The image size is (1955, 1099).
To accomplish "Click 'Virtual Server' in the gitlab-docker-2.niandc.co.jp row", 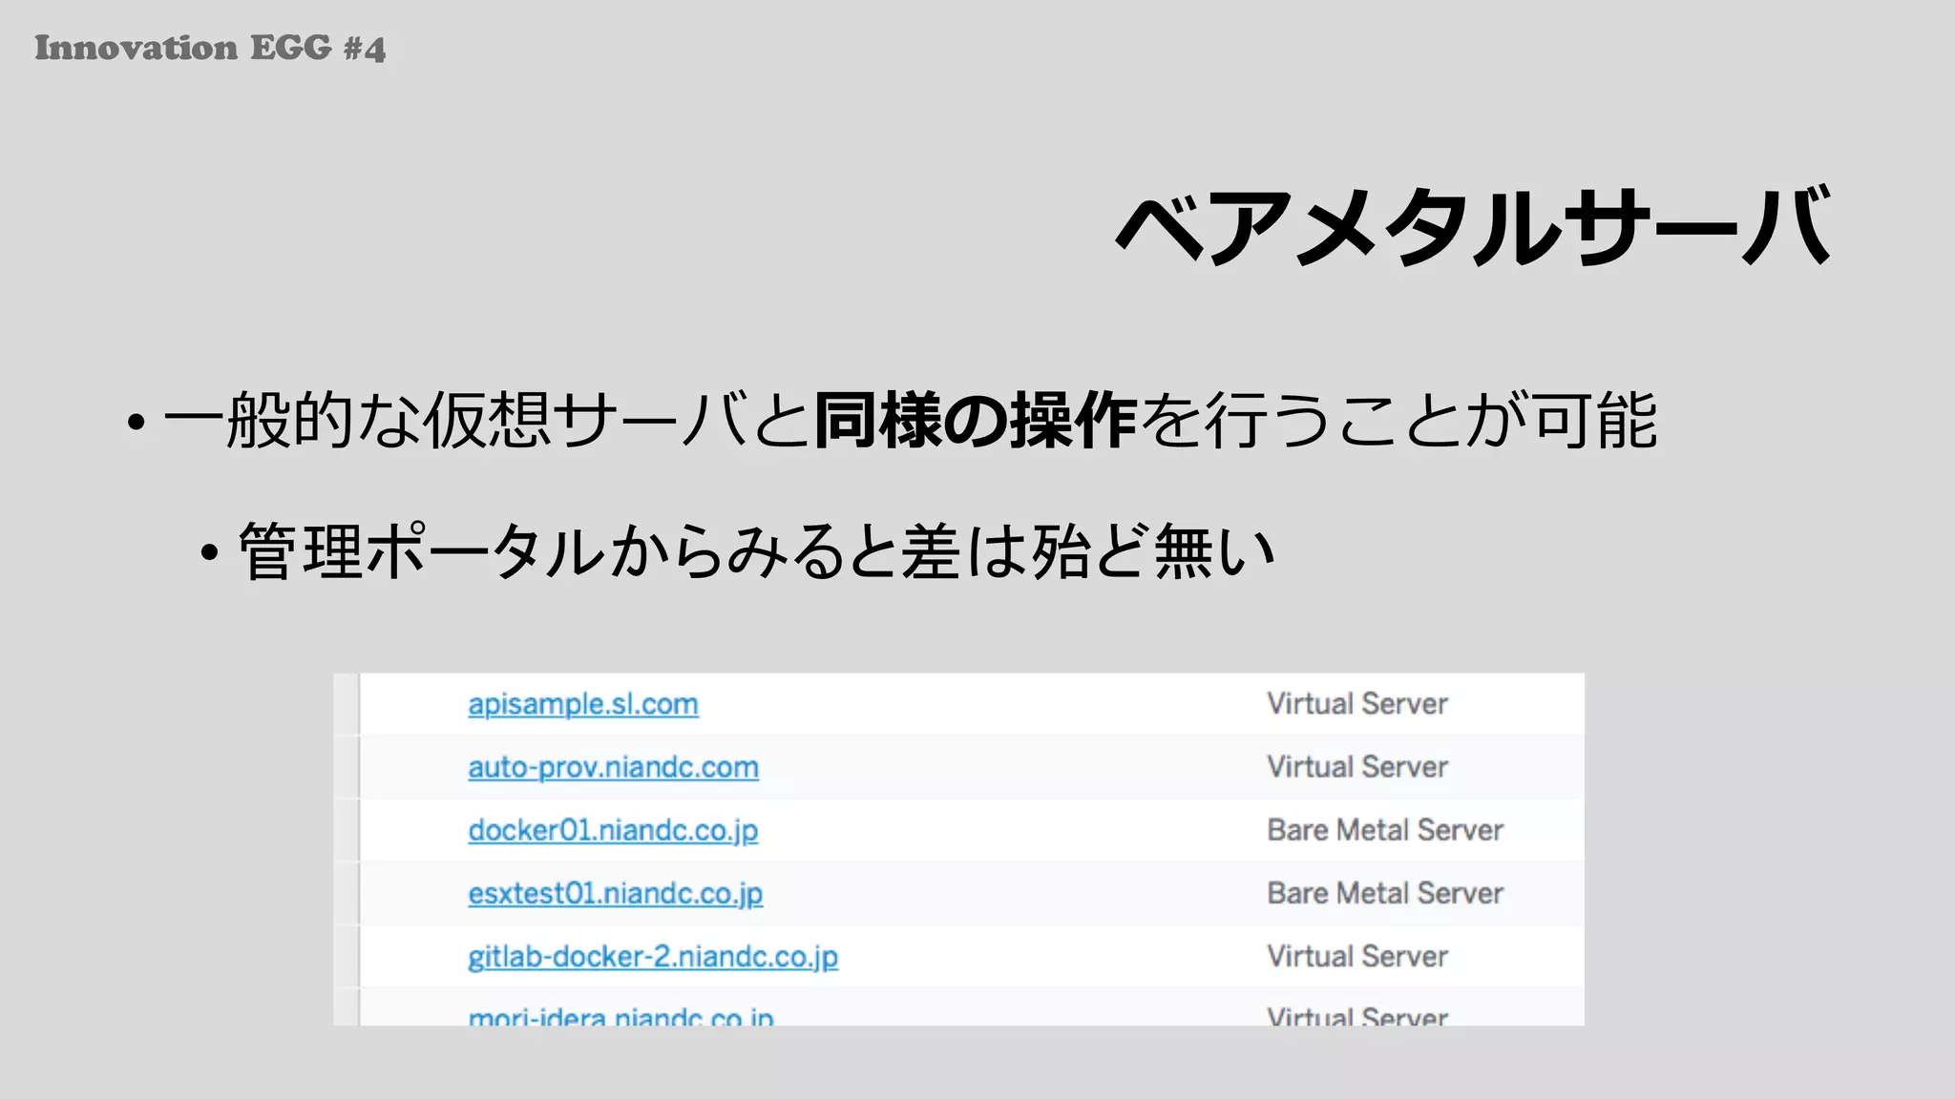I will point(1357,956).
